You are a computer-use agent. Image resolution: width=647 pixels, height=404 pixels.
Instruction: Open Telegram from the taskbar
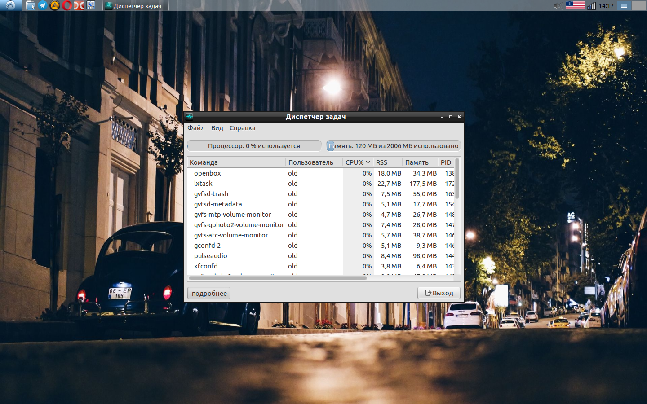pos(42,5)
